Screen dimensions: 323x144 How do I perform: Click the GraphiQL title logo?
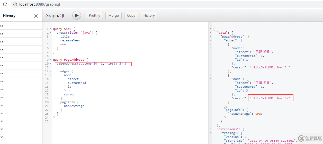click(55, 16)
